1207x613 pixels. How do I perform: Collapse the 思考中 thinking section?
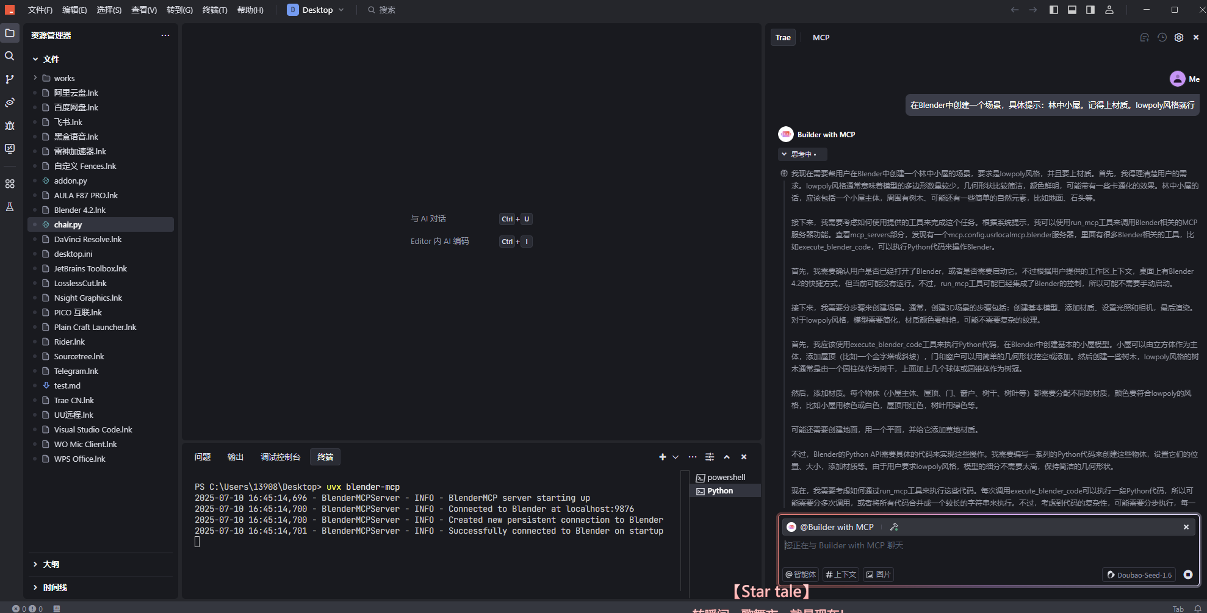point(784,154)
